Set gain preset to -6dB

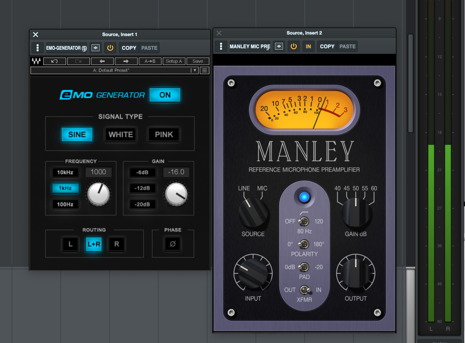pyautogui.click(x=142, y=172)
